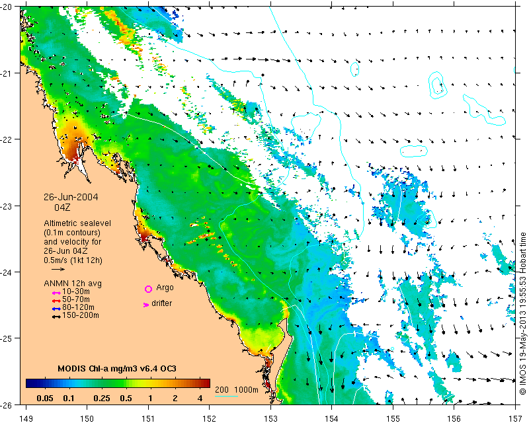Click the 50-70m red arrow legend icon

[56, 301]
